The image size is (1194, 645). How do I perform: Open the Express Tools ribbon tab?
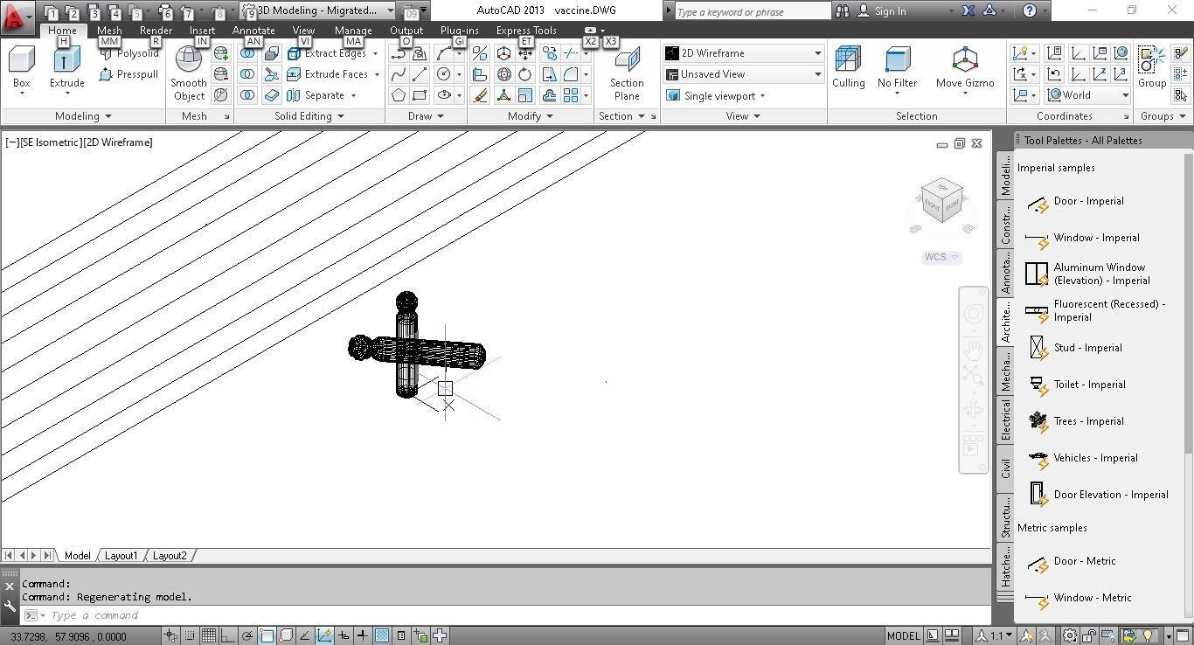point(526,31)
